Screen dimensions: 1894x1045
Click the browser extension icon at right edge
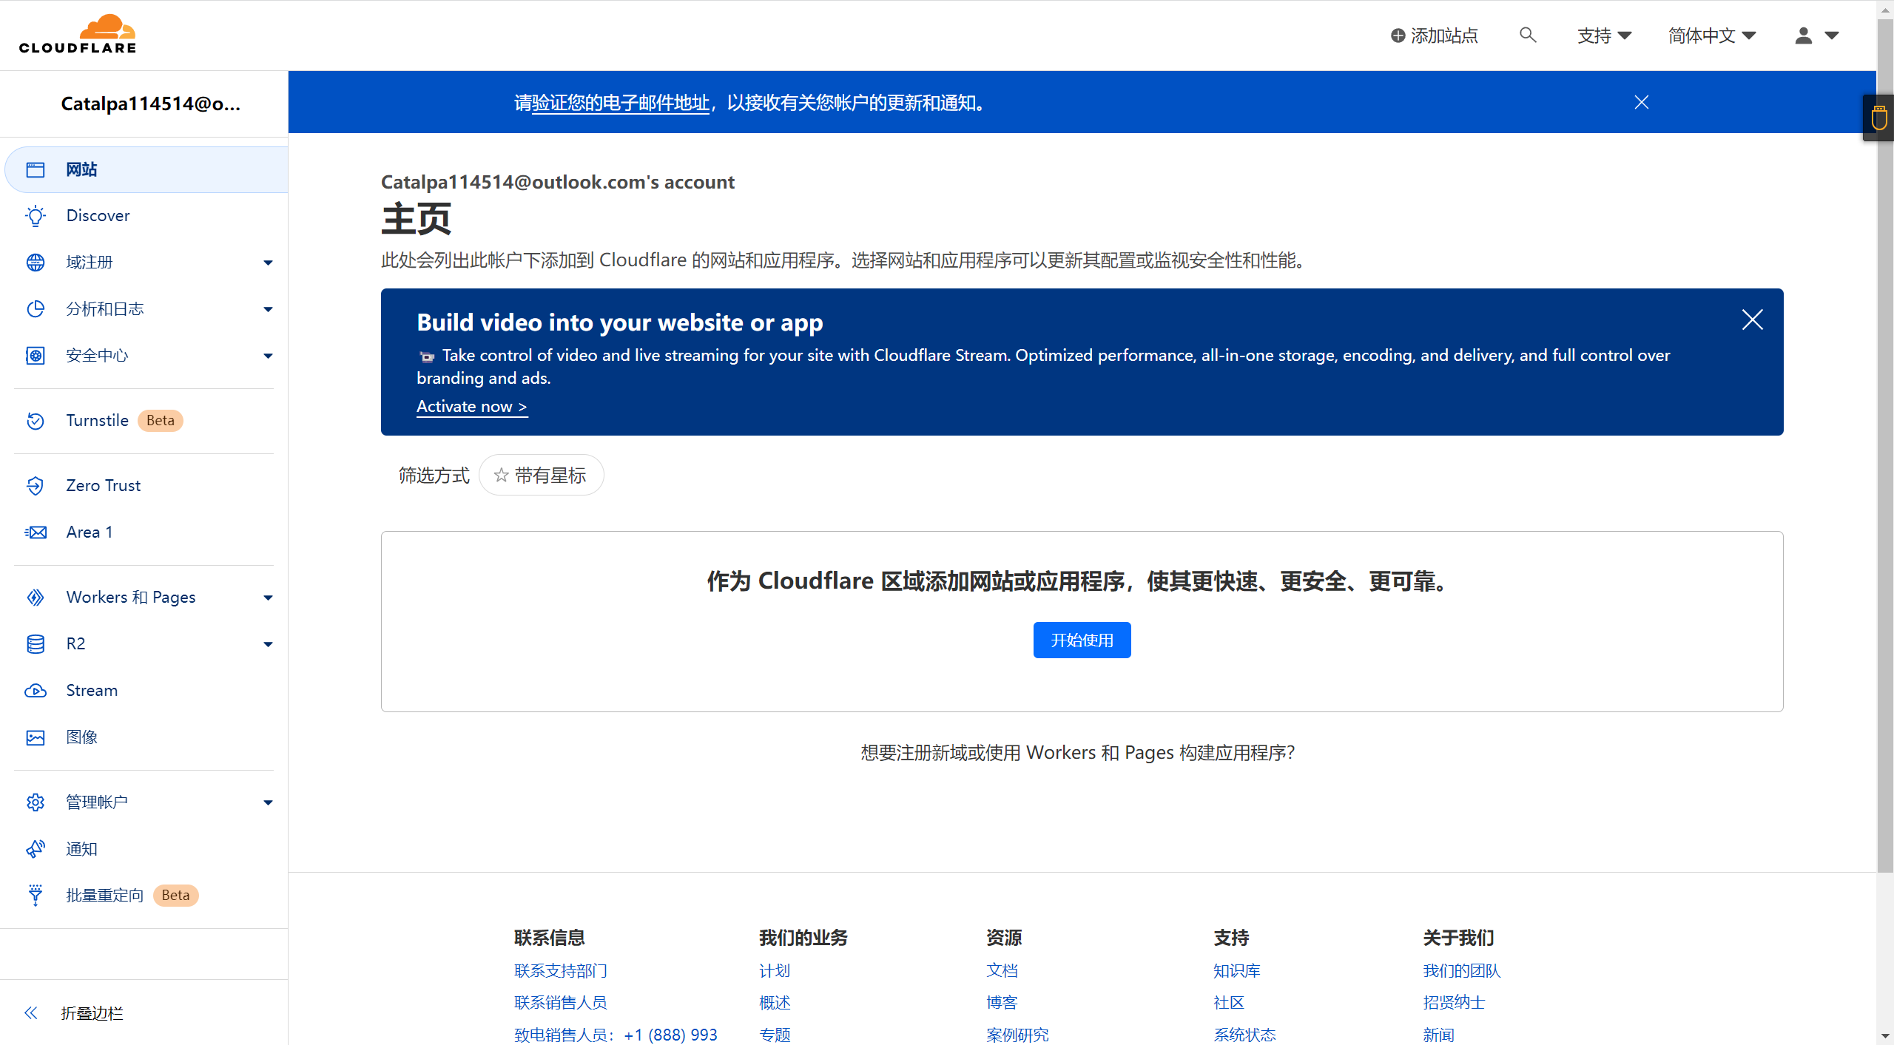click(1879, 118)
